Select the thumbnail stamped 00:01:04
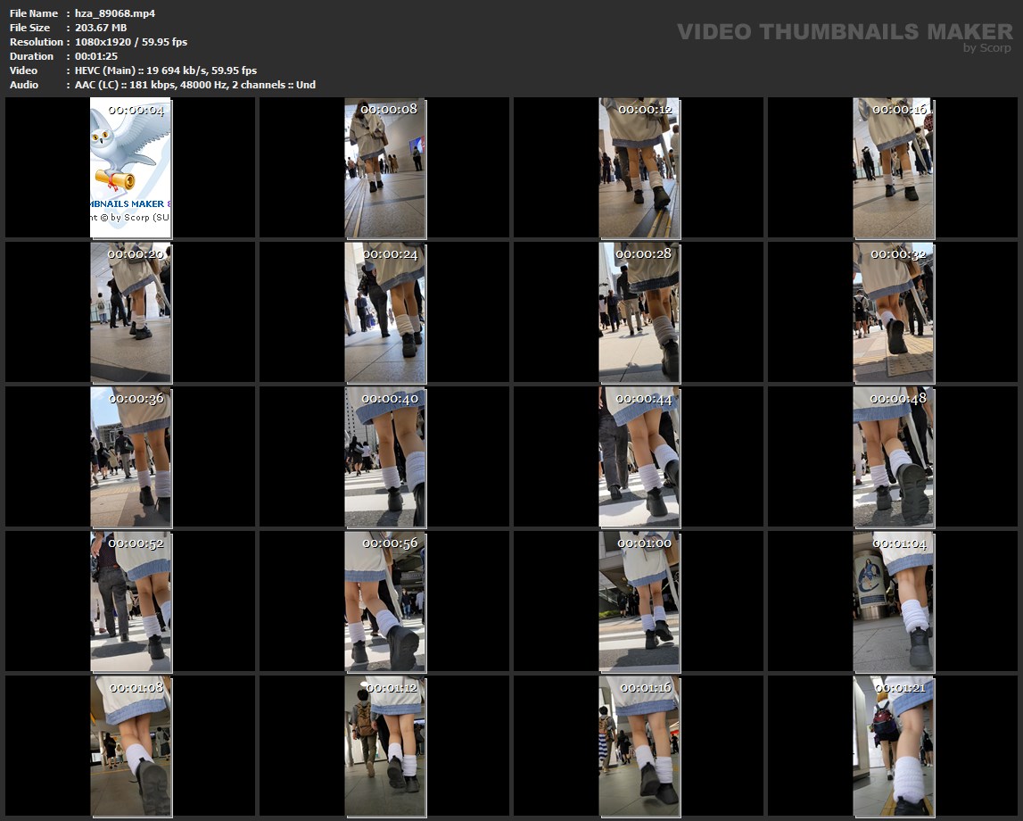Viewport: 1023px width, 821px height. (893, 601)
